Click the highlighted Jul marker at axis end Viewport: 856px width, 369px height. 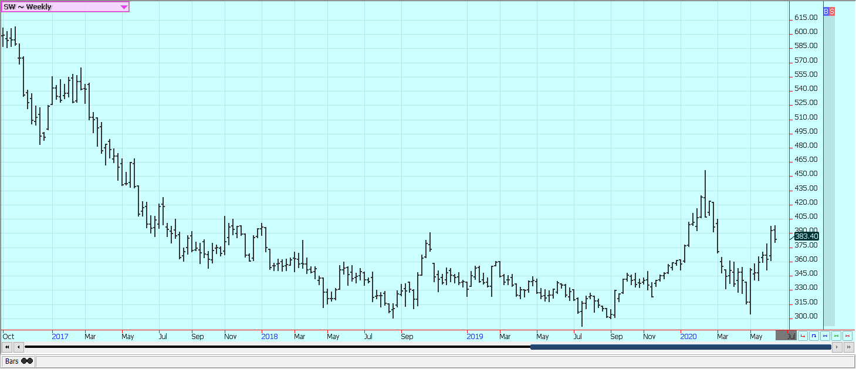tap(786, 336)
